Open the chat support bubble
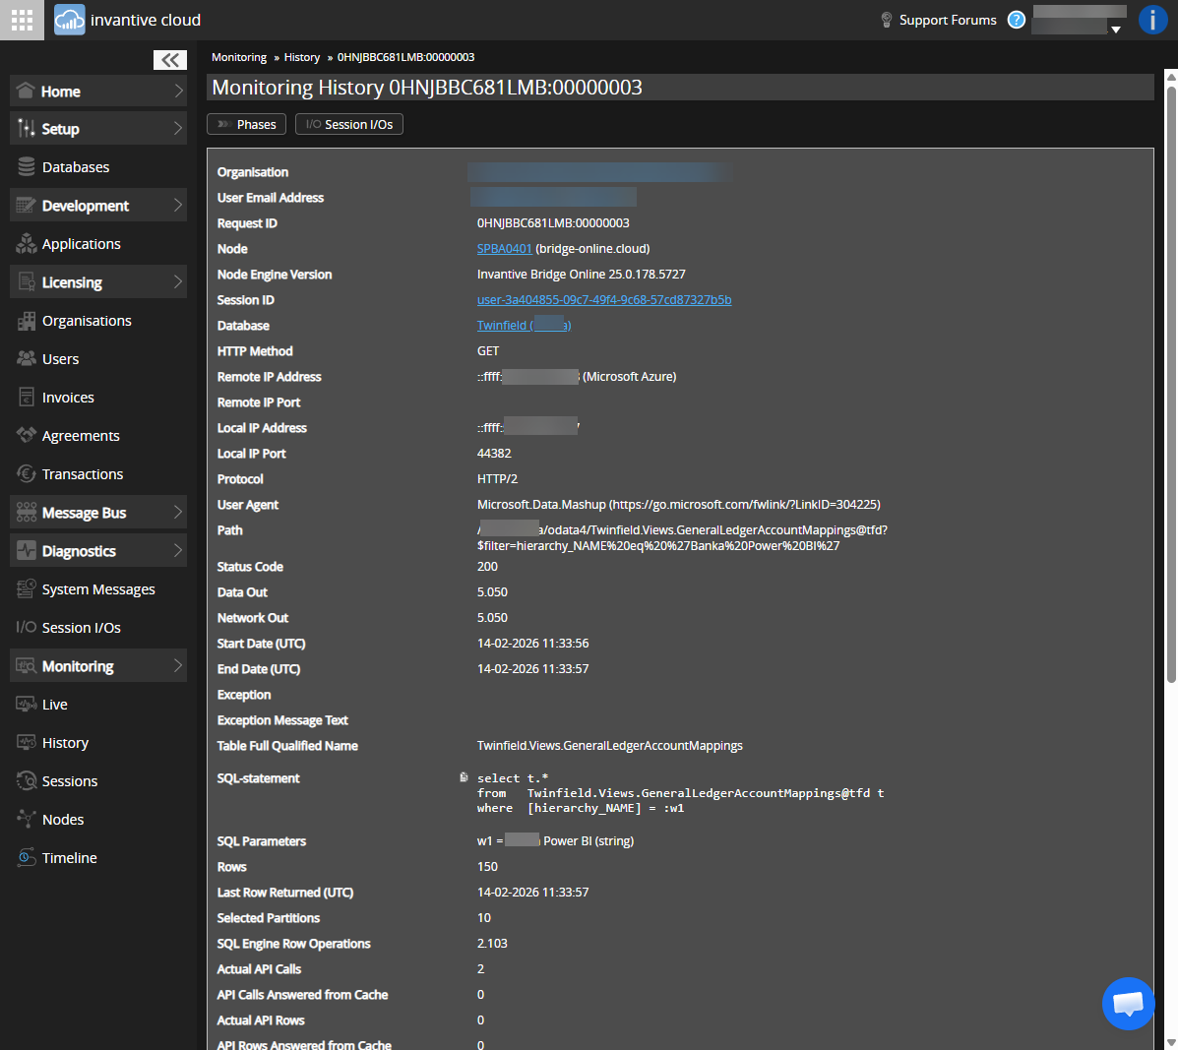 tap(1128, 1003)
